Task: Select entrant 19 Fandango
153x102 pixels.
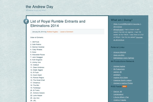Action: tap(35, 88)
